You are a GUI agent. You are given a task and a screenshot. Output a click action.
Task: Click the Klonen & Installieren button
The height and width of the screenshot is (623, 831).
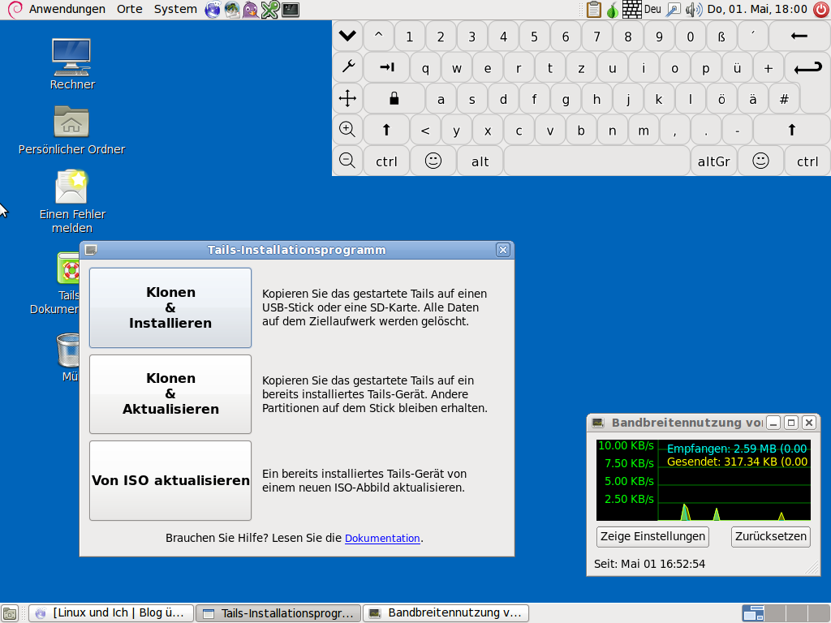(170, 307)
